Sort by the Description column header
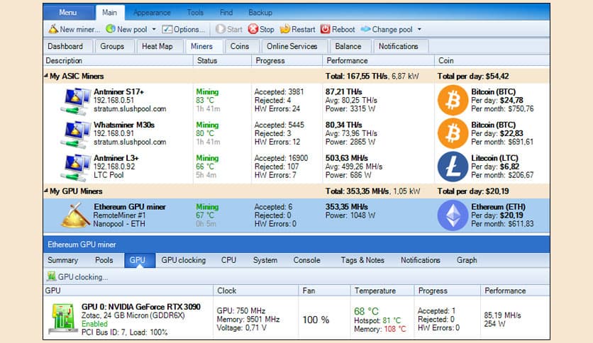This screenshot has height=343, width=593. pos(118,60)
